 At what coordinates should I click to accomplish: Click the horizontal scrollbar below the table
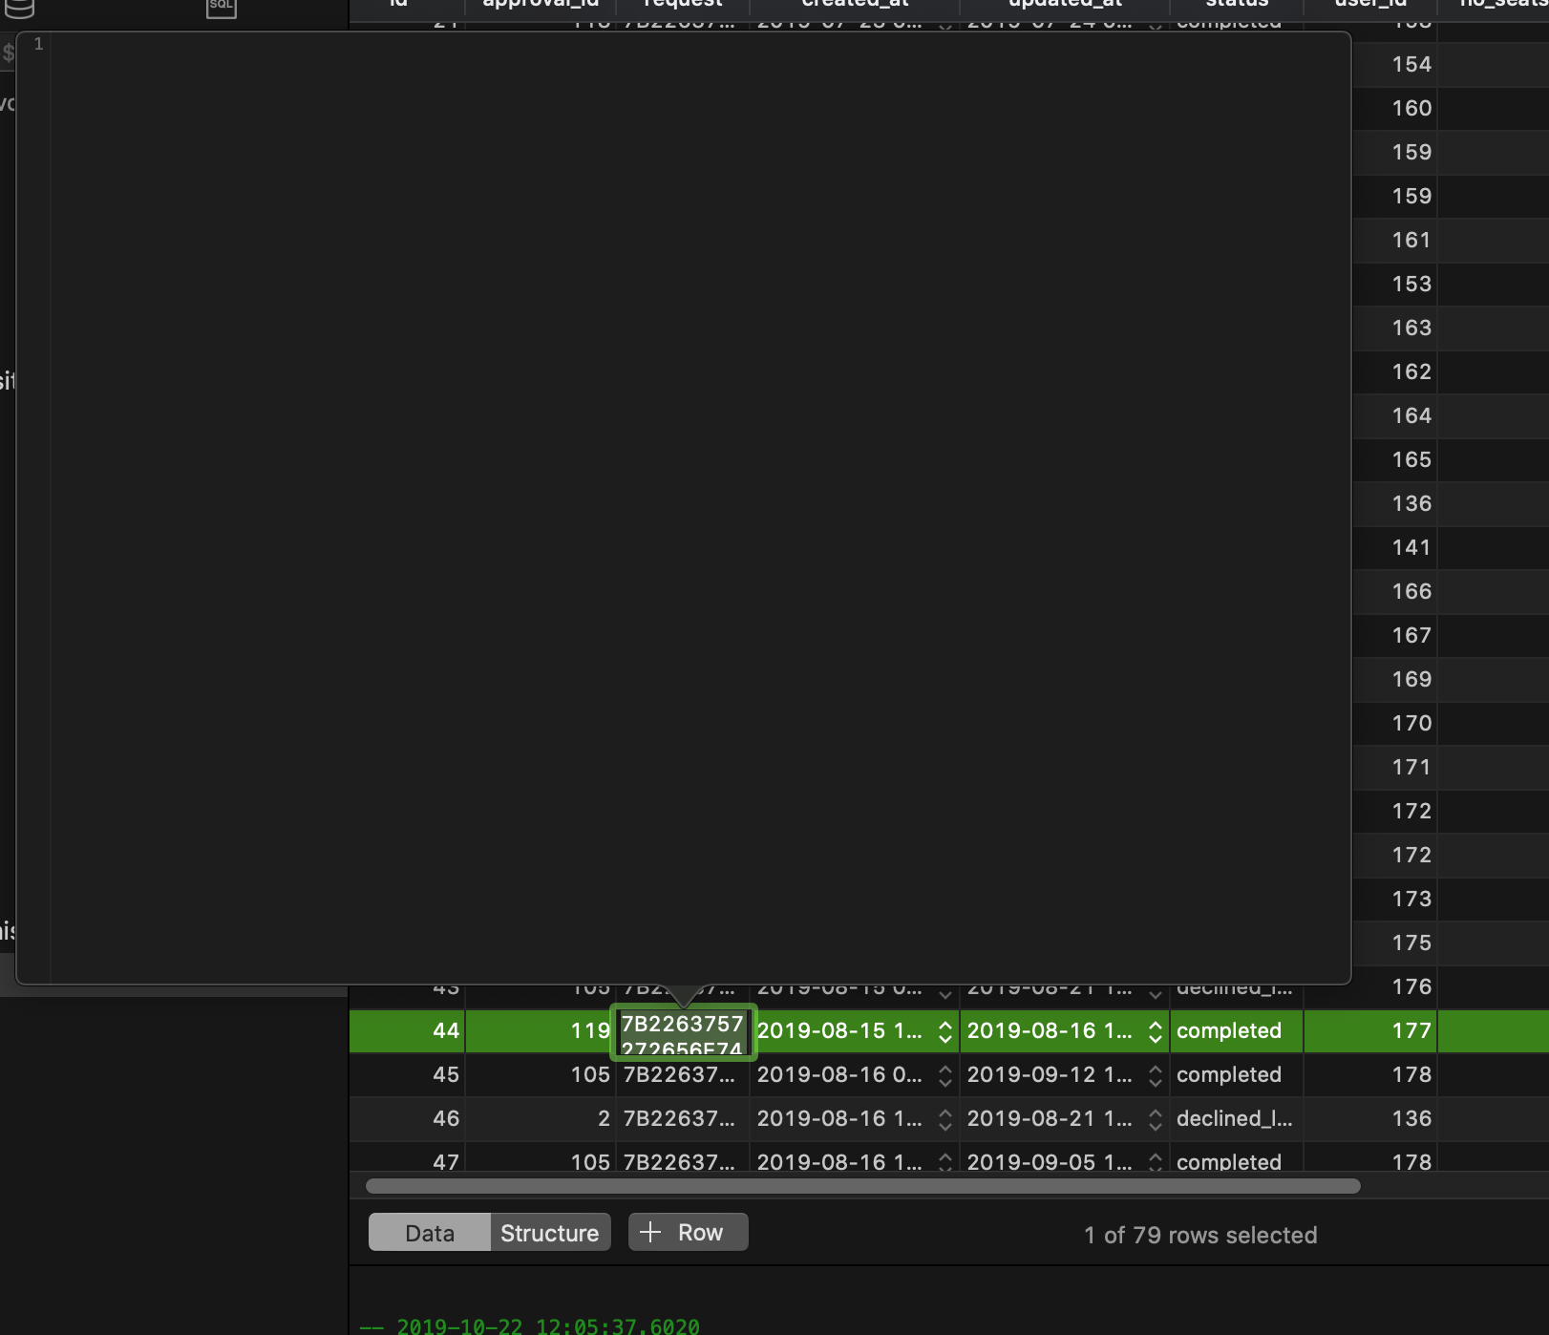click(859, 1186)
